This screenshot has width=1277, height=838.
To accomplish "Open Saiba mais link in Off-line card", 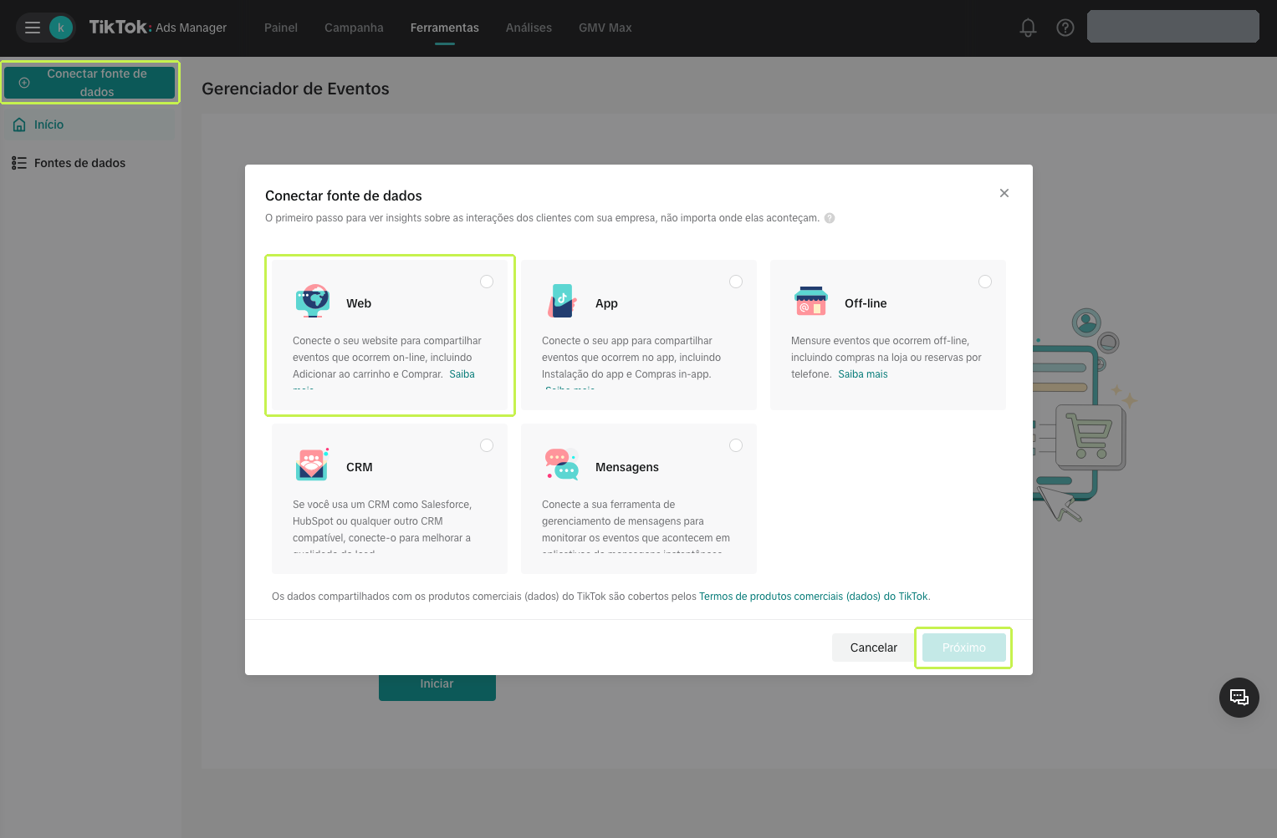I will [863, 374].
